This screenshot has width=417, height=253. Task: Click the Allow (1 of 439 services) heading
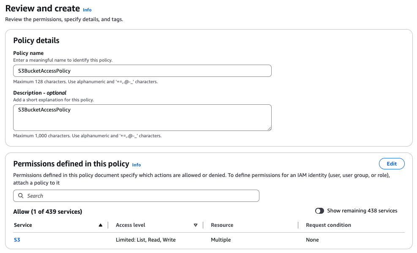pyautogui.click(x=48, y=212)
